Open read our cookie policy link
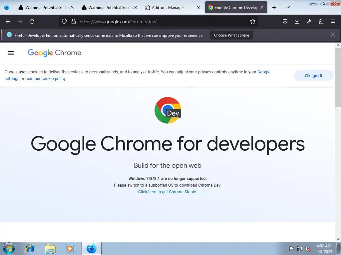 (46, 78)
